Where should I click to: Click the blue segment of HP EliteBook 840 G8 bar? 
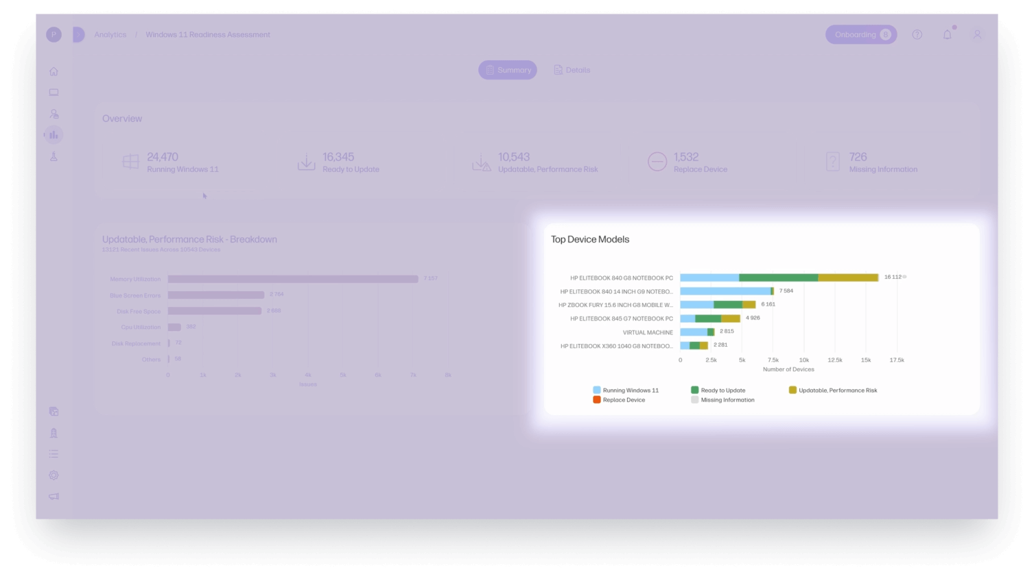[x=709, y=278]
